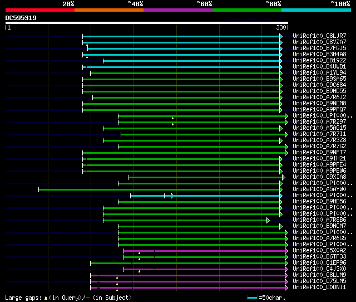Open hit UniRef100_Q8LJR7

319,36
